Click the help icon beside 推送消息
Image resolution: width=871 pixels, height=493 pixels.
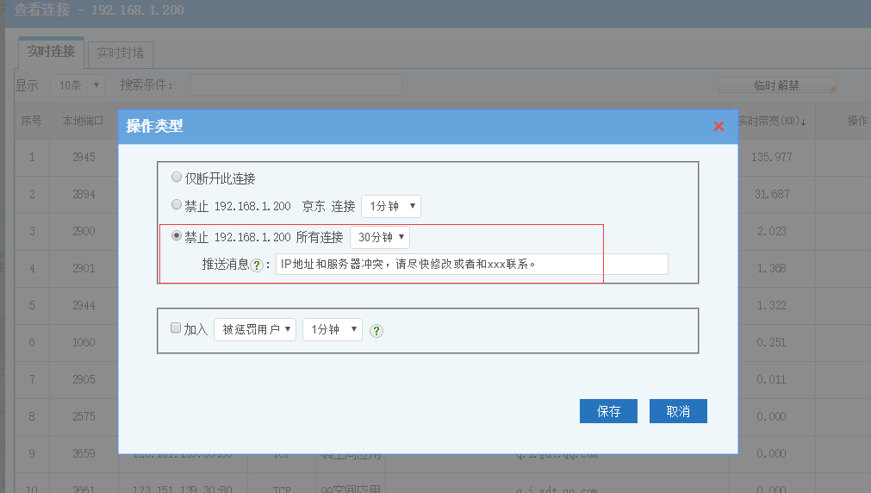point(257,265)
